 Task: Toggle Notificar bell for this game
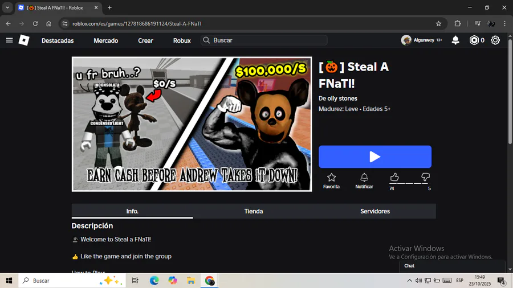[x=364, y=181]
